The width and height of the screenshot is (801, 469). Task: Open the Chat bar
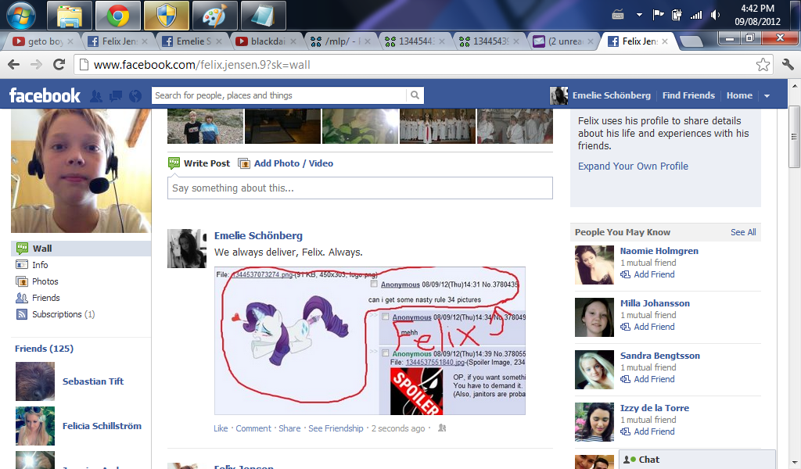click(x=697, y=460)
